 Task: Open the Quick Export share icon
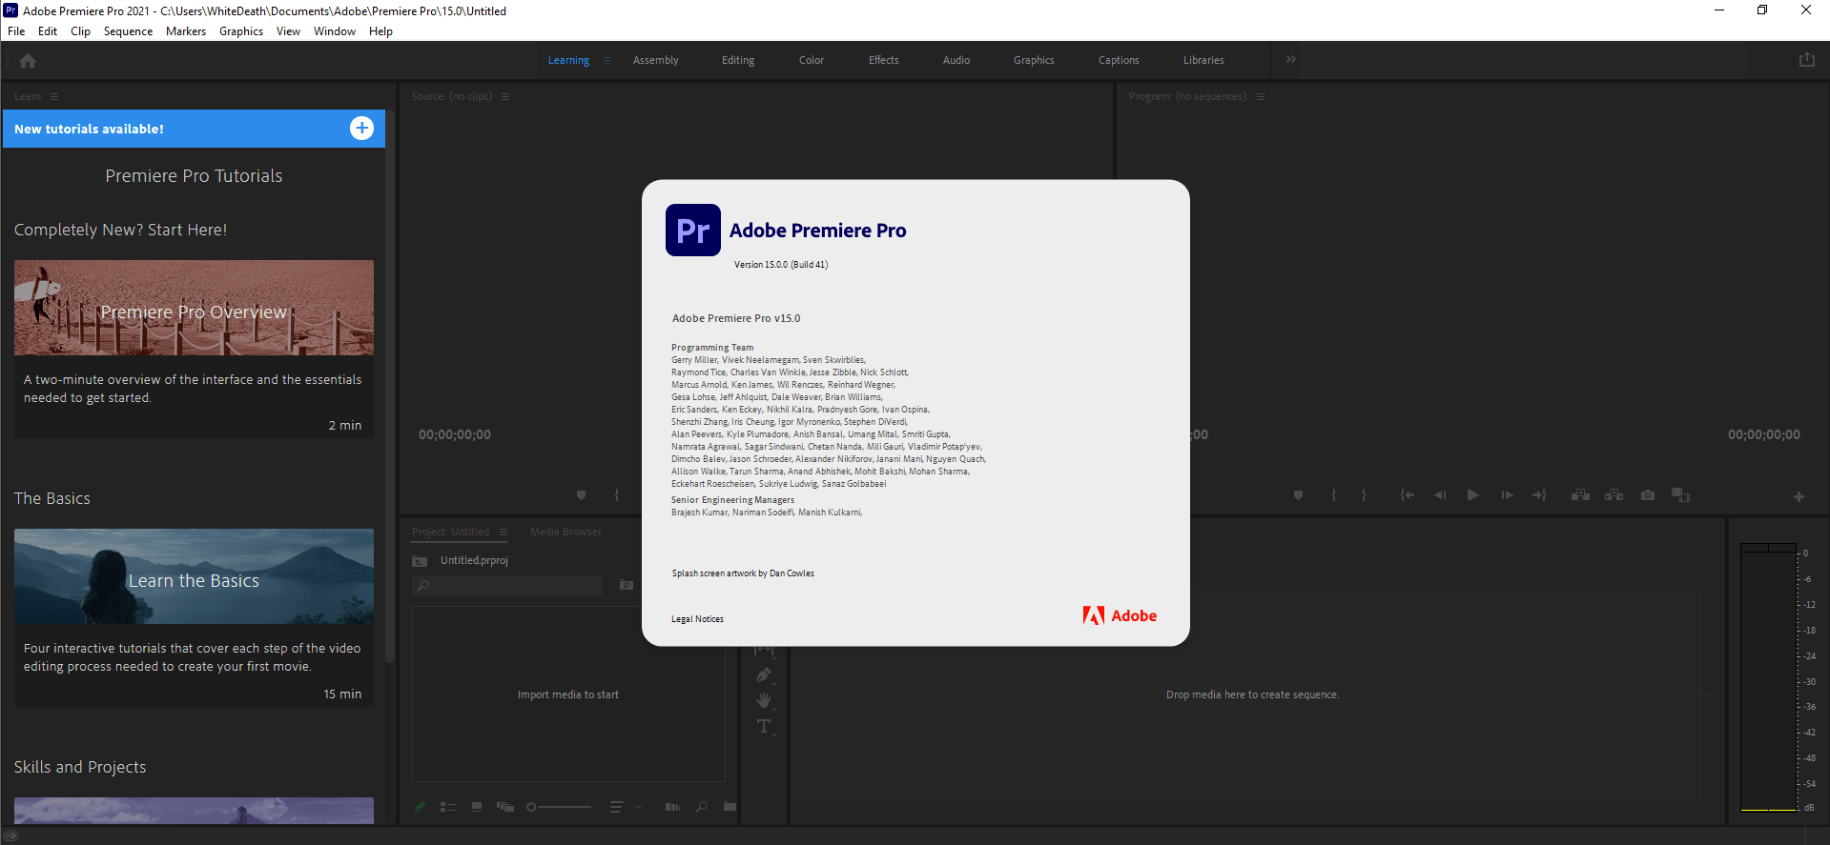(x=1806, y=60)
